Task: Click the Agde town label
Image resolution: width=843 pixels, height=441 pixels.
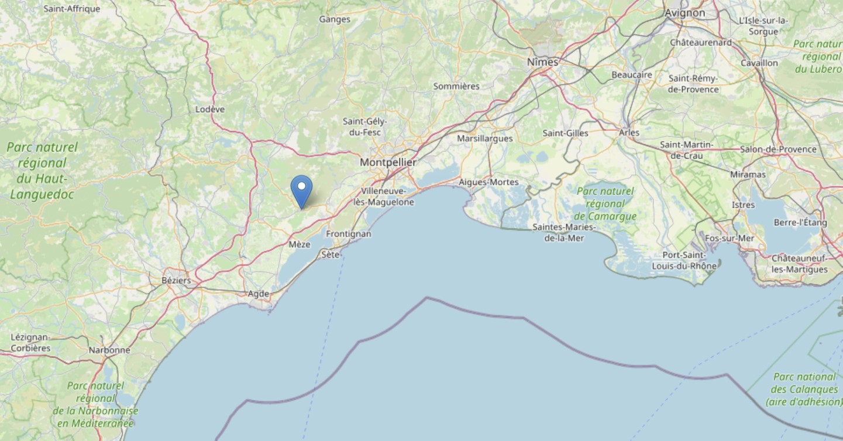Action: 259,294
